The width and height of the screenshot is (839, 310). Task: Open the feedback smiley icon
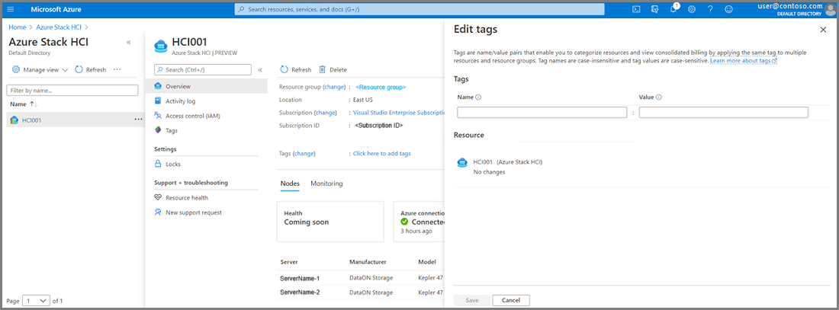[x=728, y=9]
